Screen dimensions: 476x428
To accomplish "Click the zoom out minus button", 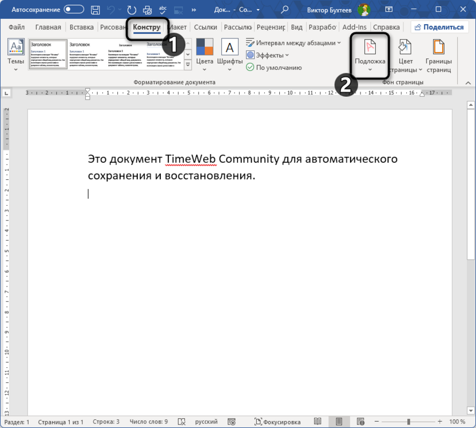I will (x=376, y=422).
